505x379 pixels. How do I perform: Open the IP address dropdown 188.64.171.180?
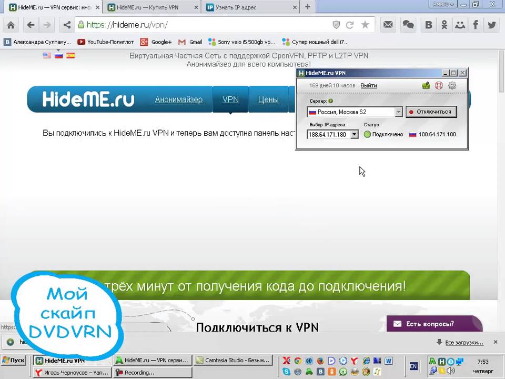click(x=332, y=134)
